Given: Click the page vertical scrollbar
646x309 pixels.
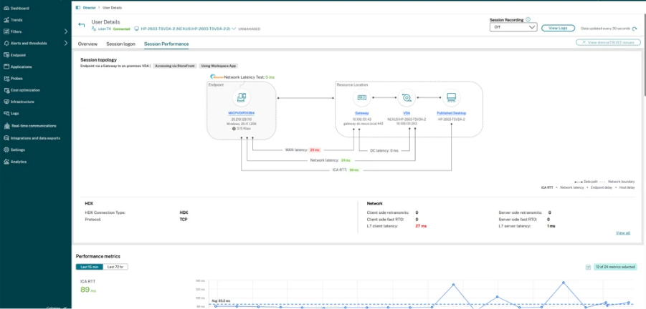Looking at the screenshot, I should 644,54.
